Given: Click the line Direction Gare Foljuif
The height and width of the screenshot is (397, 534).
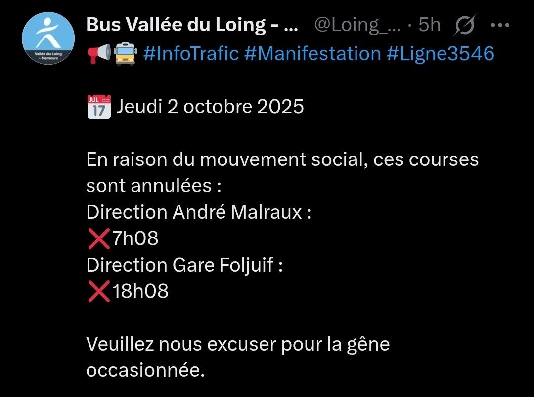Looking at the screenshot, I should click(x=184, y=265).
